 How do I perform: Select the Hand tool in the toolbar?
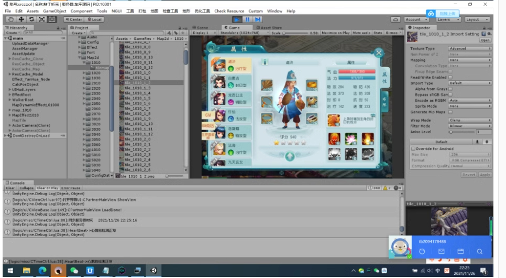11,19
